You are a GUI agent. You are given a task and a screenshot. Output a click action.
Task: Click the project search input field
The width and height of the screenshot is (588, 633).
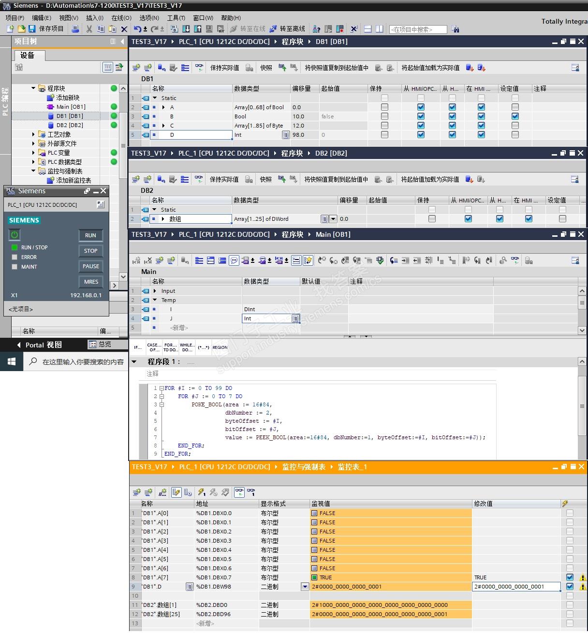coord(418,29)
